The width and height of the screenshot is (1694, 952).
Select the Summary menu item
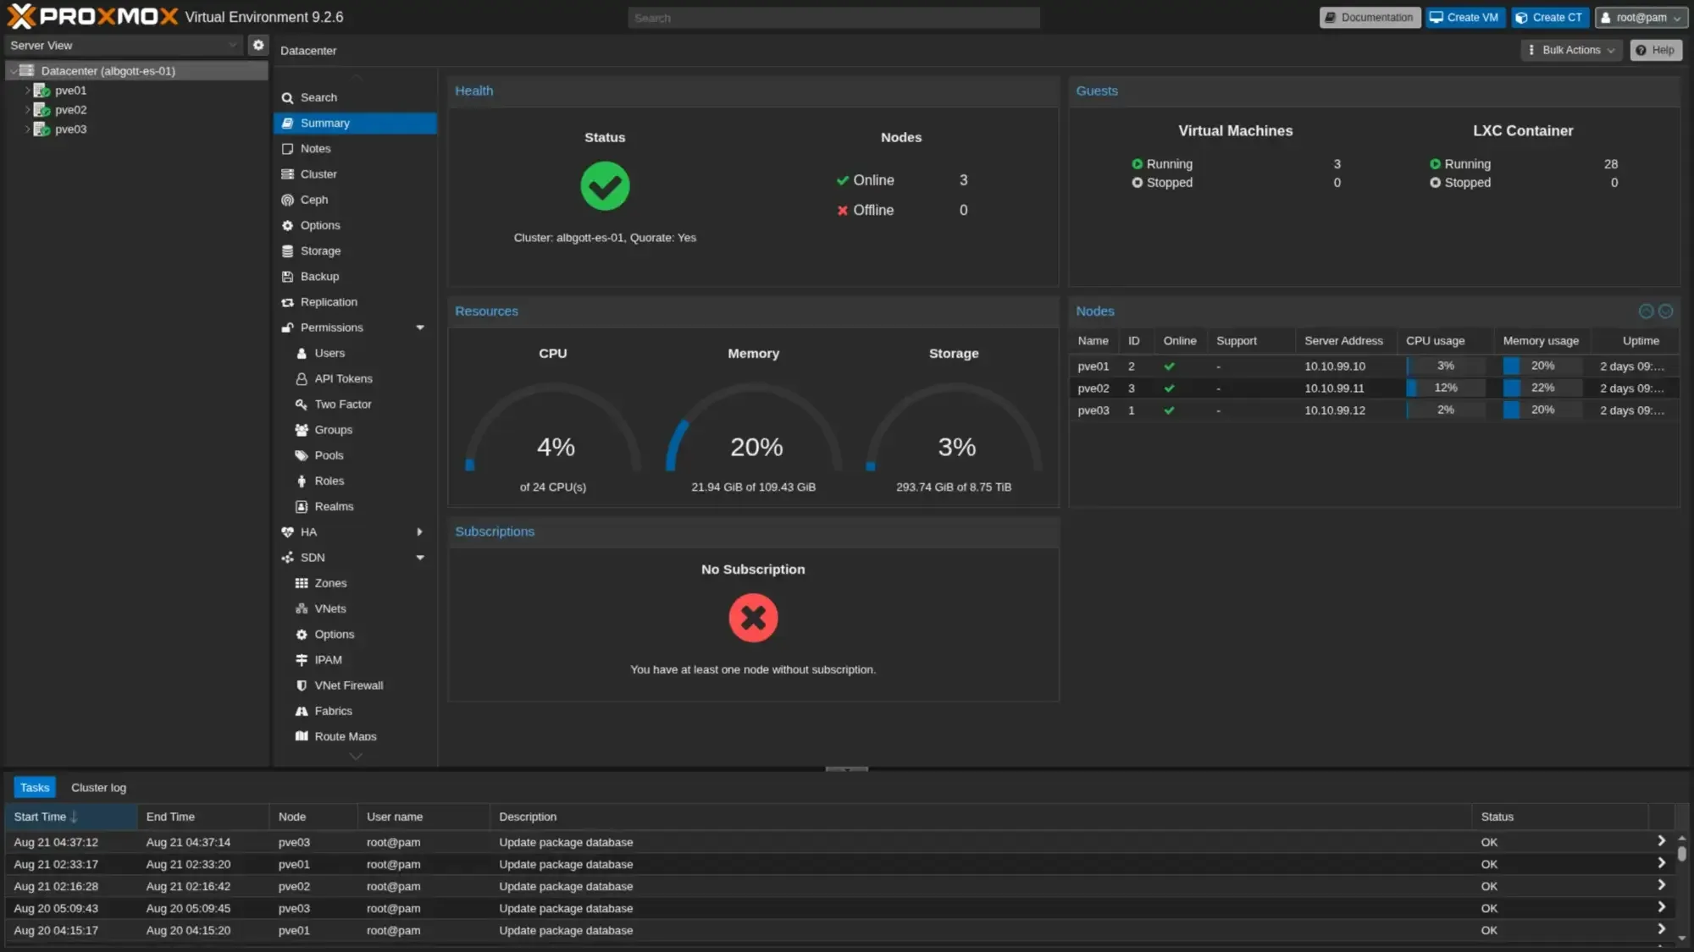tap(355, 124)
